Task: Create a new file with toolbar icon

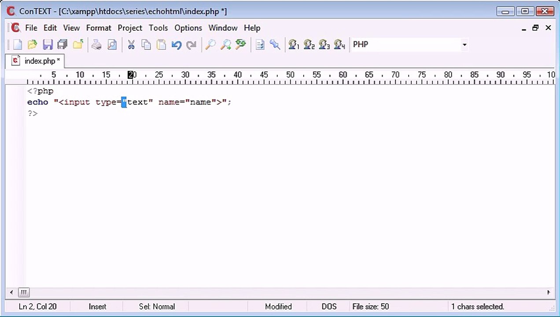Action: pyautogui.click(x=18, y=44)
